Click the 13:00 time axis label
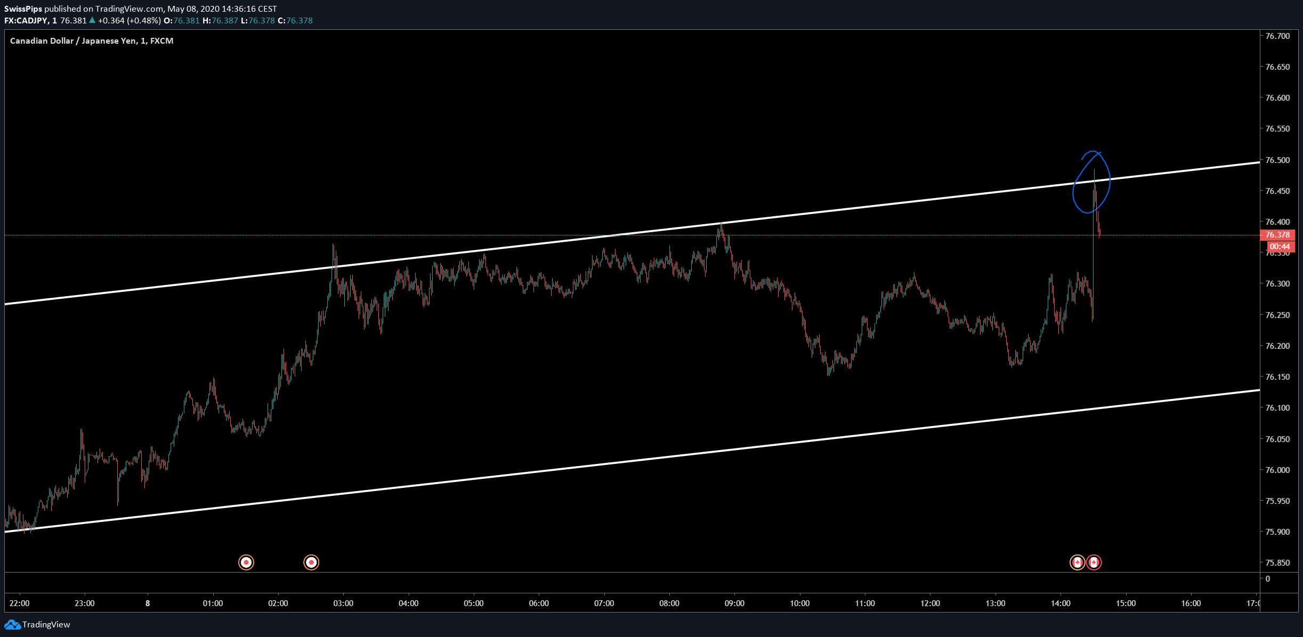 coord(996,603)
